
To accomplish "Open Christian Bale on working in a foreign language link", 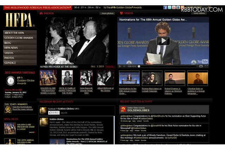I will click(x=196, y=91).
